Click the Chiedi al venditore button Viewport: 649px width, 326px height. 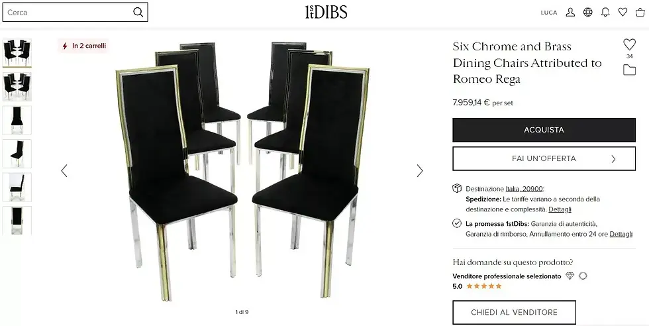pyautogui.click(x=514, y=312)
